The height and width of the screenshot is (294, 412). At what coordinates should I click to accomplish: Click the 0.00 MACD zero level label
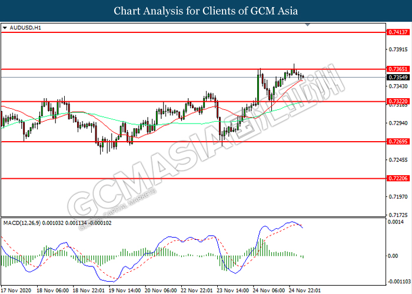tap(393, 256)
